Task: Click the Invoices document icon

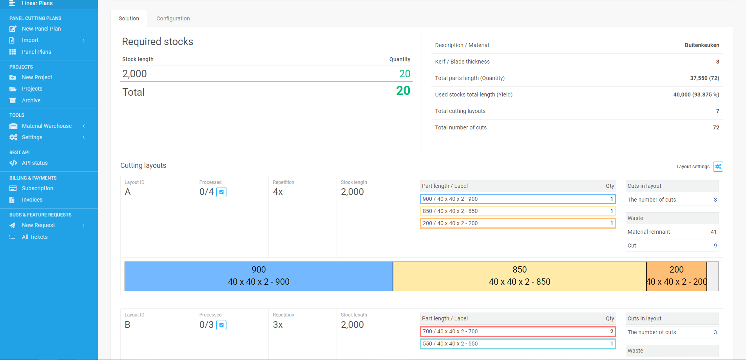Action: coord(12,200)
